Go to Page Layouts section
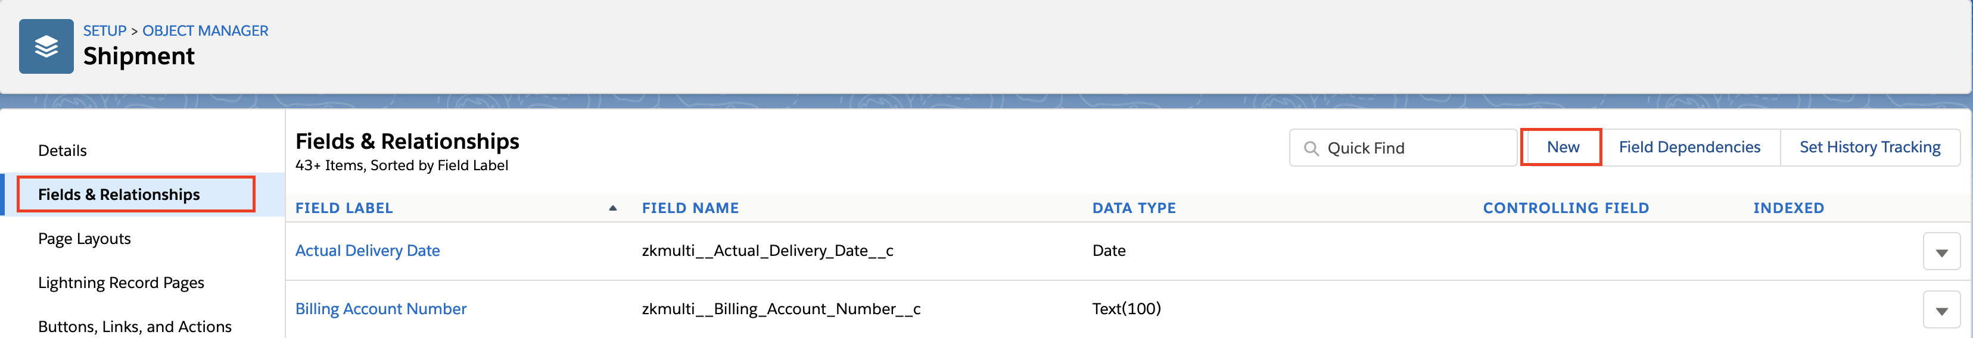Image resolution: width=1973 pixels, height=338 pixels. pyautogui.click(x=84, y=239)
